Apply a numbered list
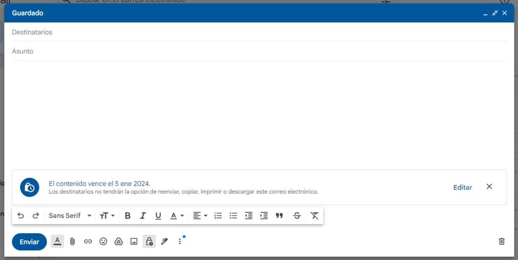This screenshot has height=260, width=518. click(218, 216)
